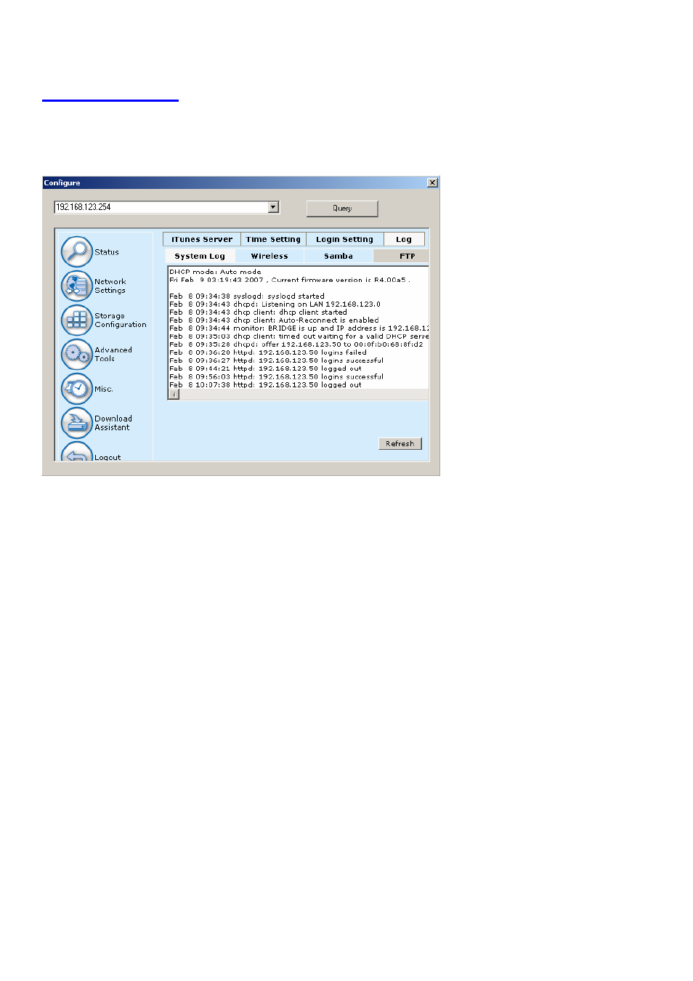Click the Status label in sidebar
Image resolution: width=693 pixels, height=981 pixels.
pyautogui.click(x=107, y=252)
